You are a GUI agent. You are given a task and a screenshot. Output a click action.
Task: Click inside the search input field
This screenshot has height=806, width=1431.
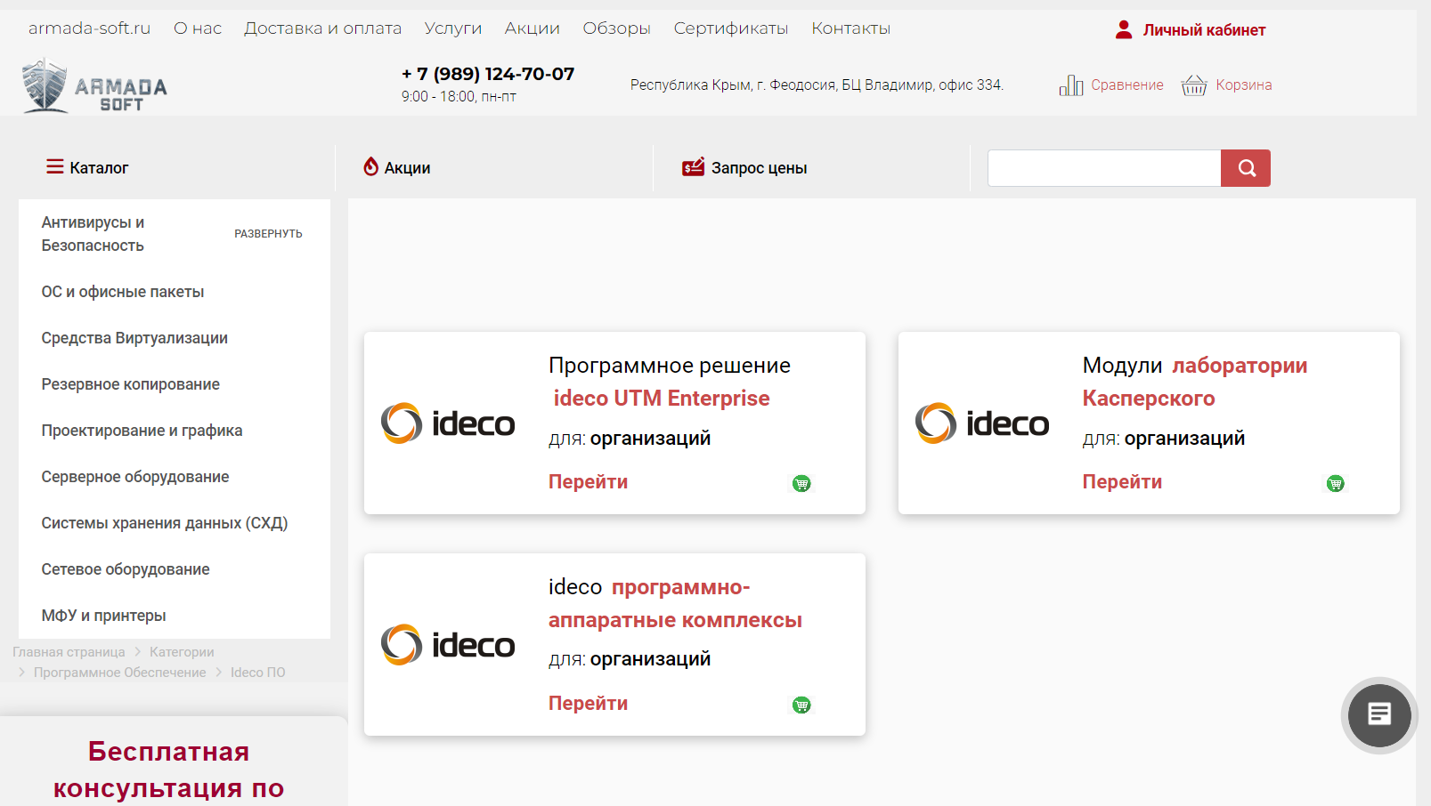click(1104, 167)
